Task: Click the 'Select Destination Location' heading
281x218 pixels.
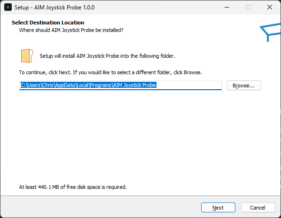Action: [x=48, y=23]
